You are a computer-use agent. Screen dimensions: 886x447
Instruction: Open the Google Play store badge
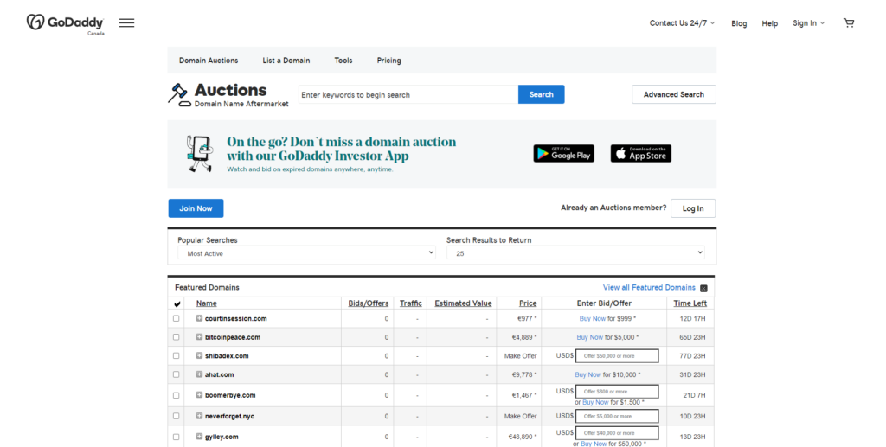tap(563, 154)
